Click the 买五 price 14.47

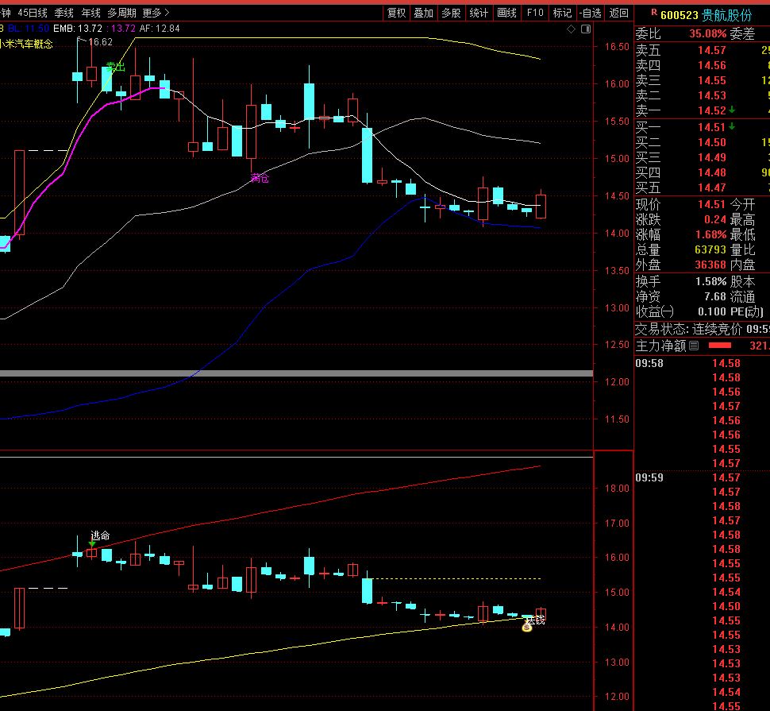pos(711,187)
